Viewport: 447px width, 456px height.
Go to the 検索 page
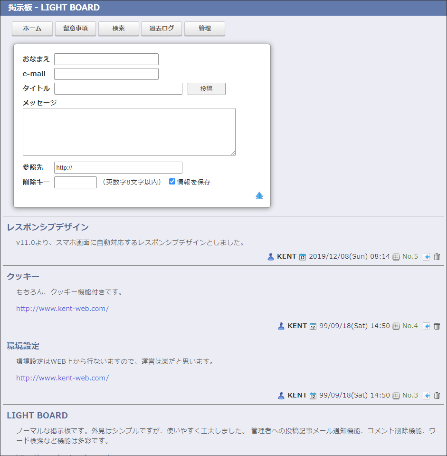[x=119, y=29]
